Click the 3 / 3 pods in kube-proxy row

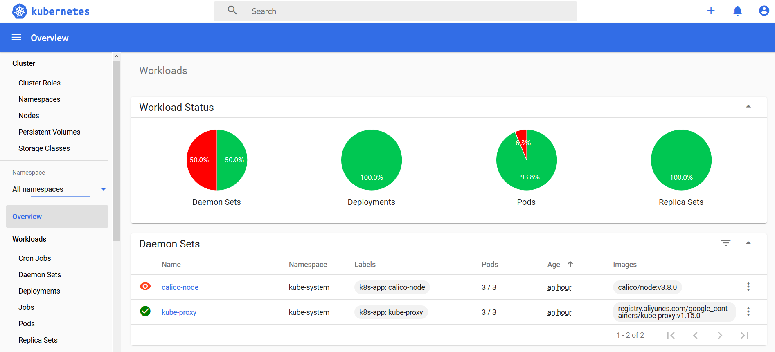pos(489,312)
